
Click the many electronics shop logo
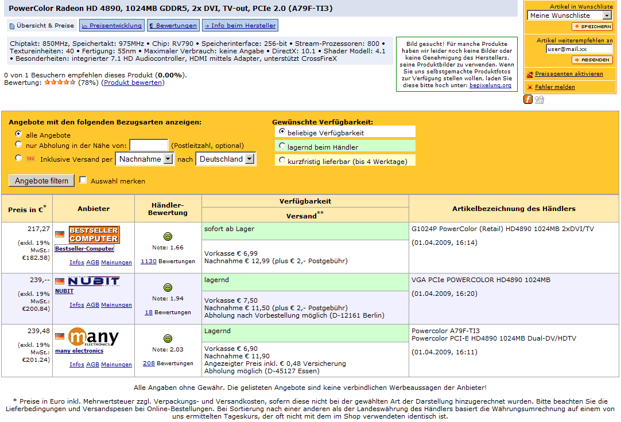point(94,337)
